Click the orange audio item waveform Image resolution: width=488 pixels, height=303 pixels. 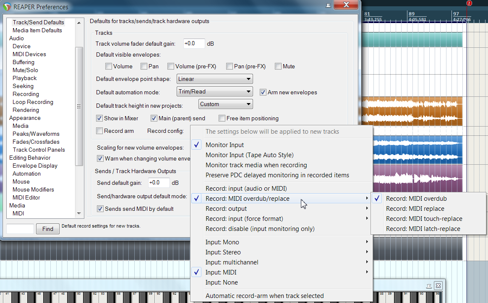coord(412,111)
